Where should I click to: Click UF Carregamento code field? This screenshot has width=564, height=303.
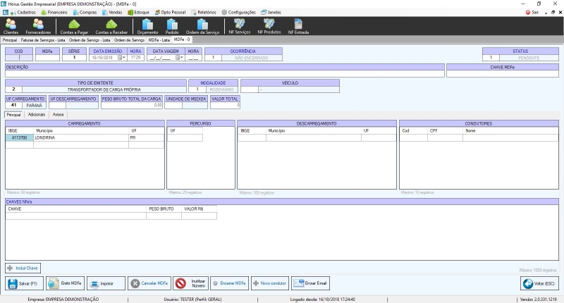coord(13,105)
